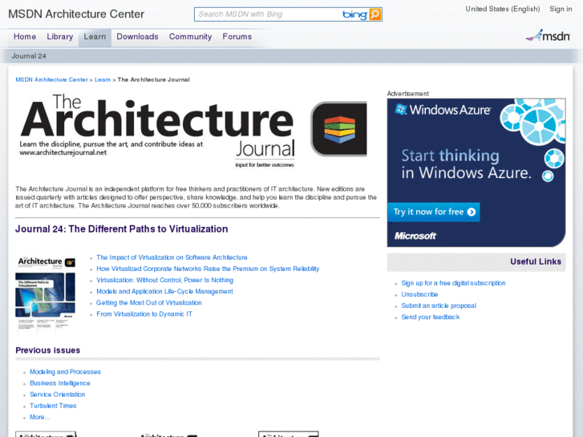Click the Unsubscribe link
Image resolution: width=583 pixels, height=437 pixels.
pos(419,294)
